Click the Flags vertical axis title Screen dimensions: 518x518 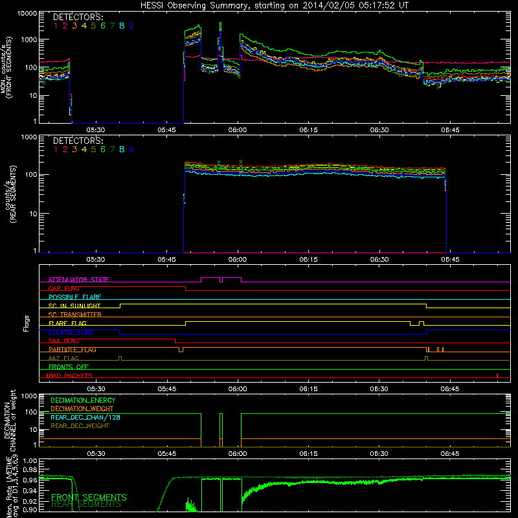point(27,323)
